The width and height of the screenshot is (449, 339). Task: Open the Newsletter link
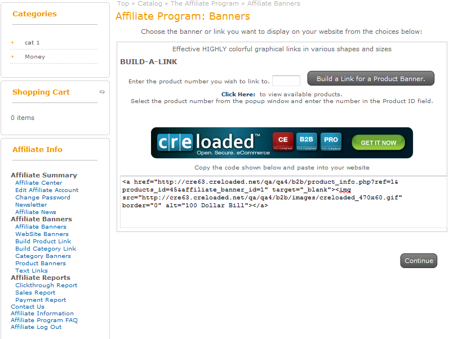[31, 205]
